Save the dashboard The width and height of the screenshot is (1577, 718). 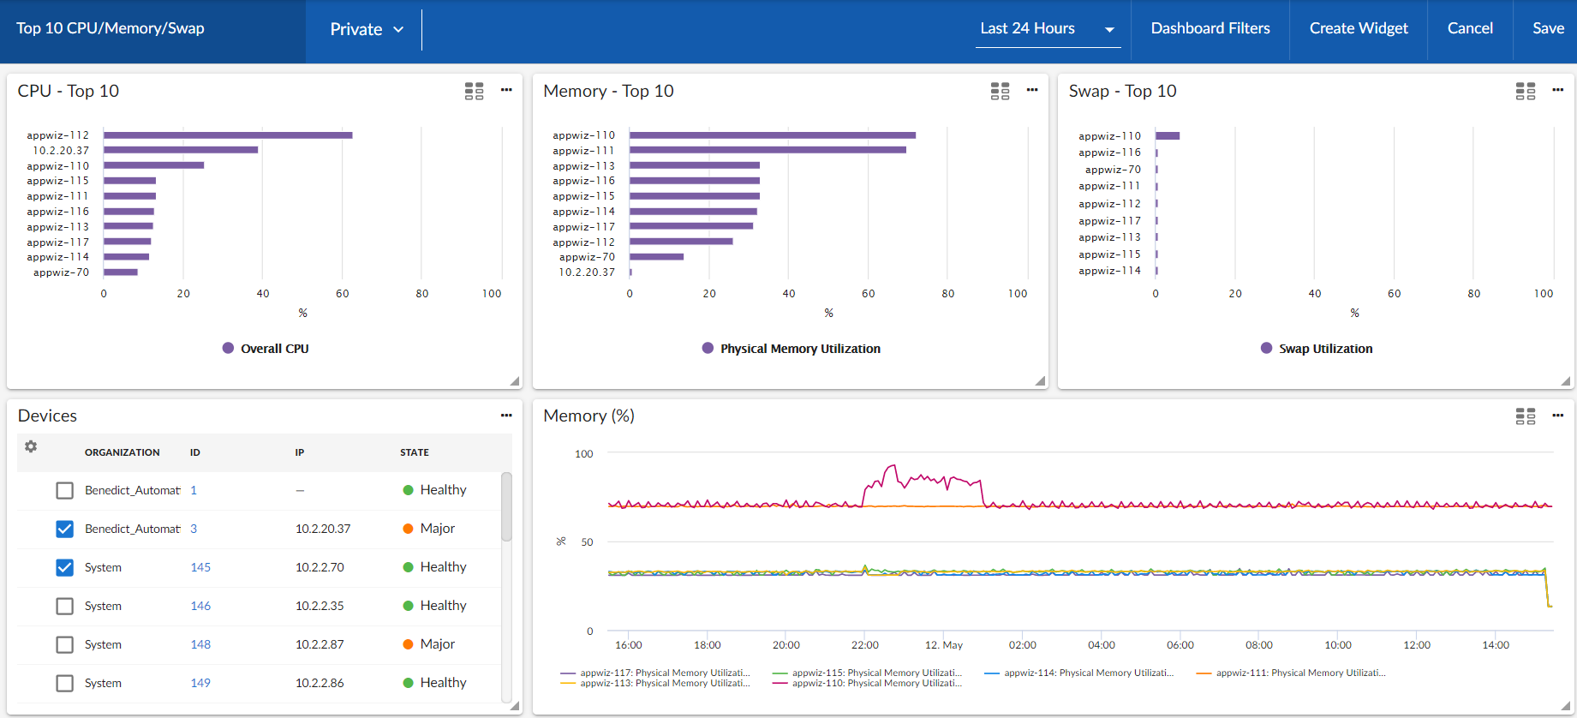click(x=1548, y=28)
